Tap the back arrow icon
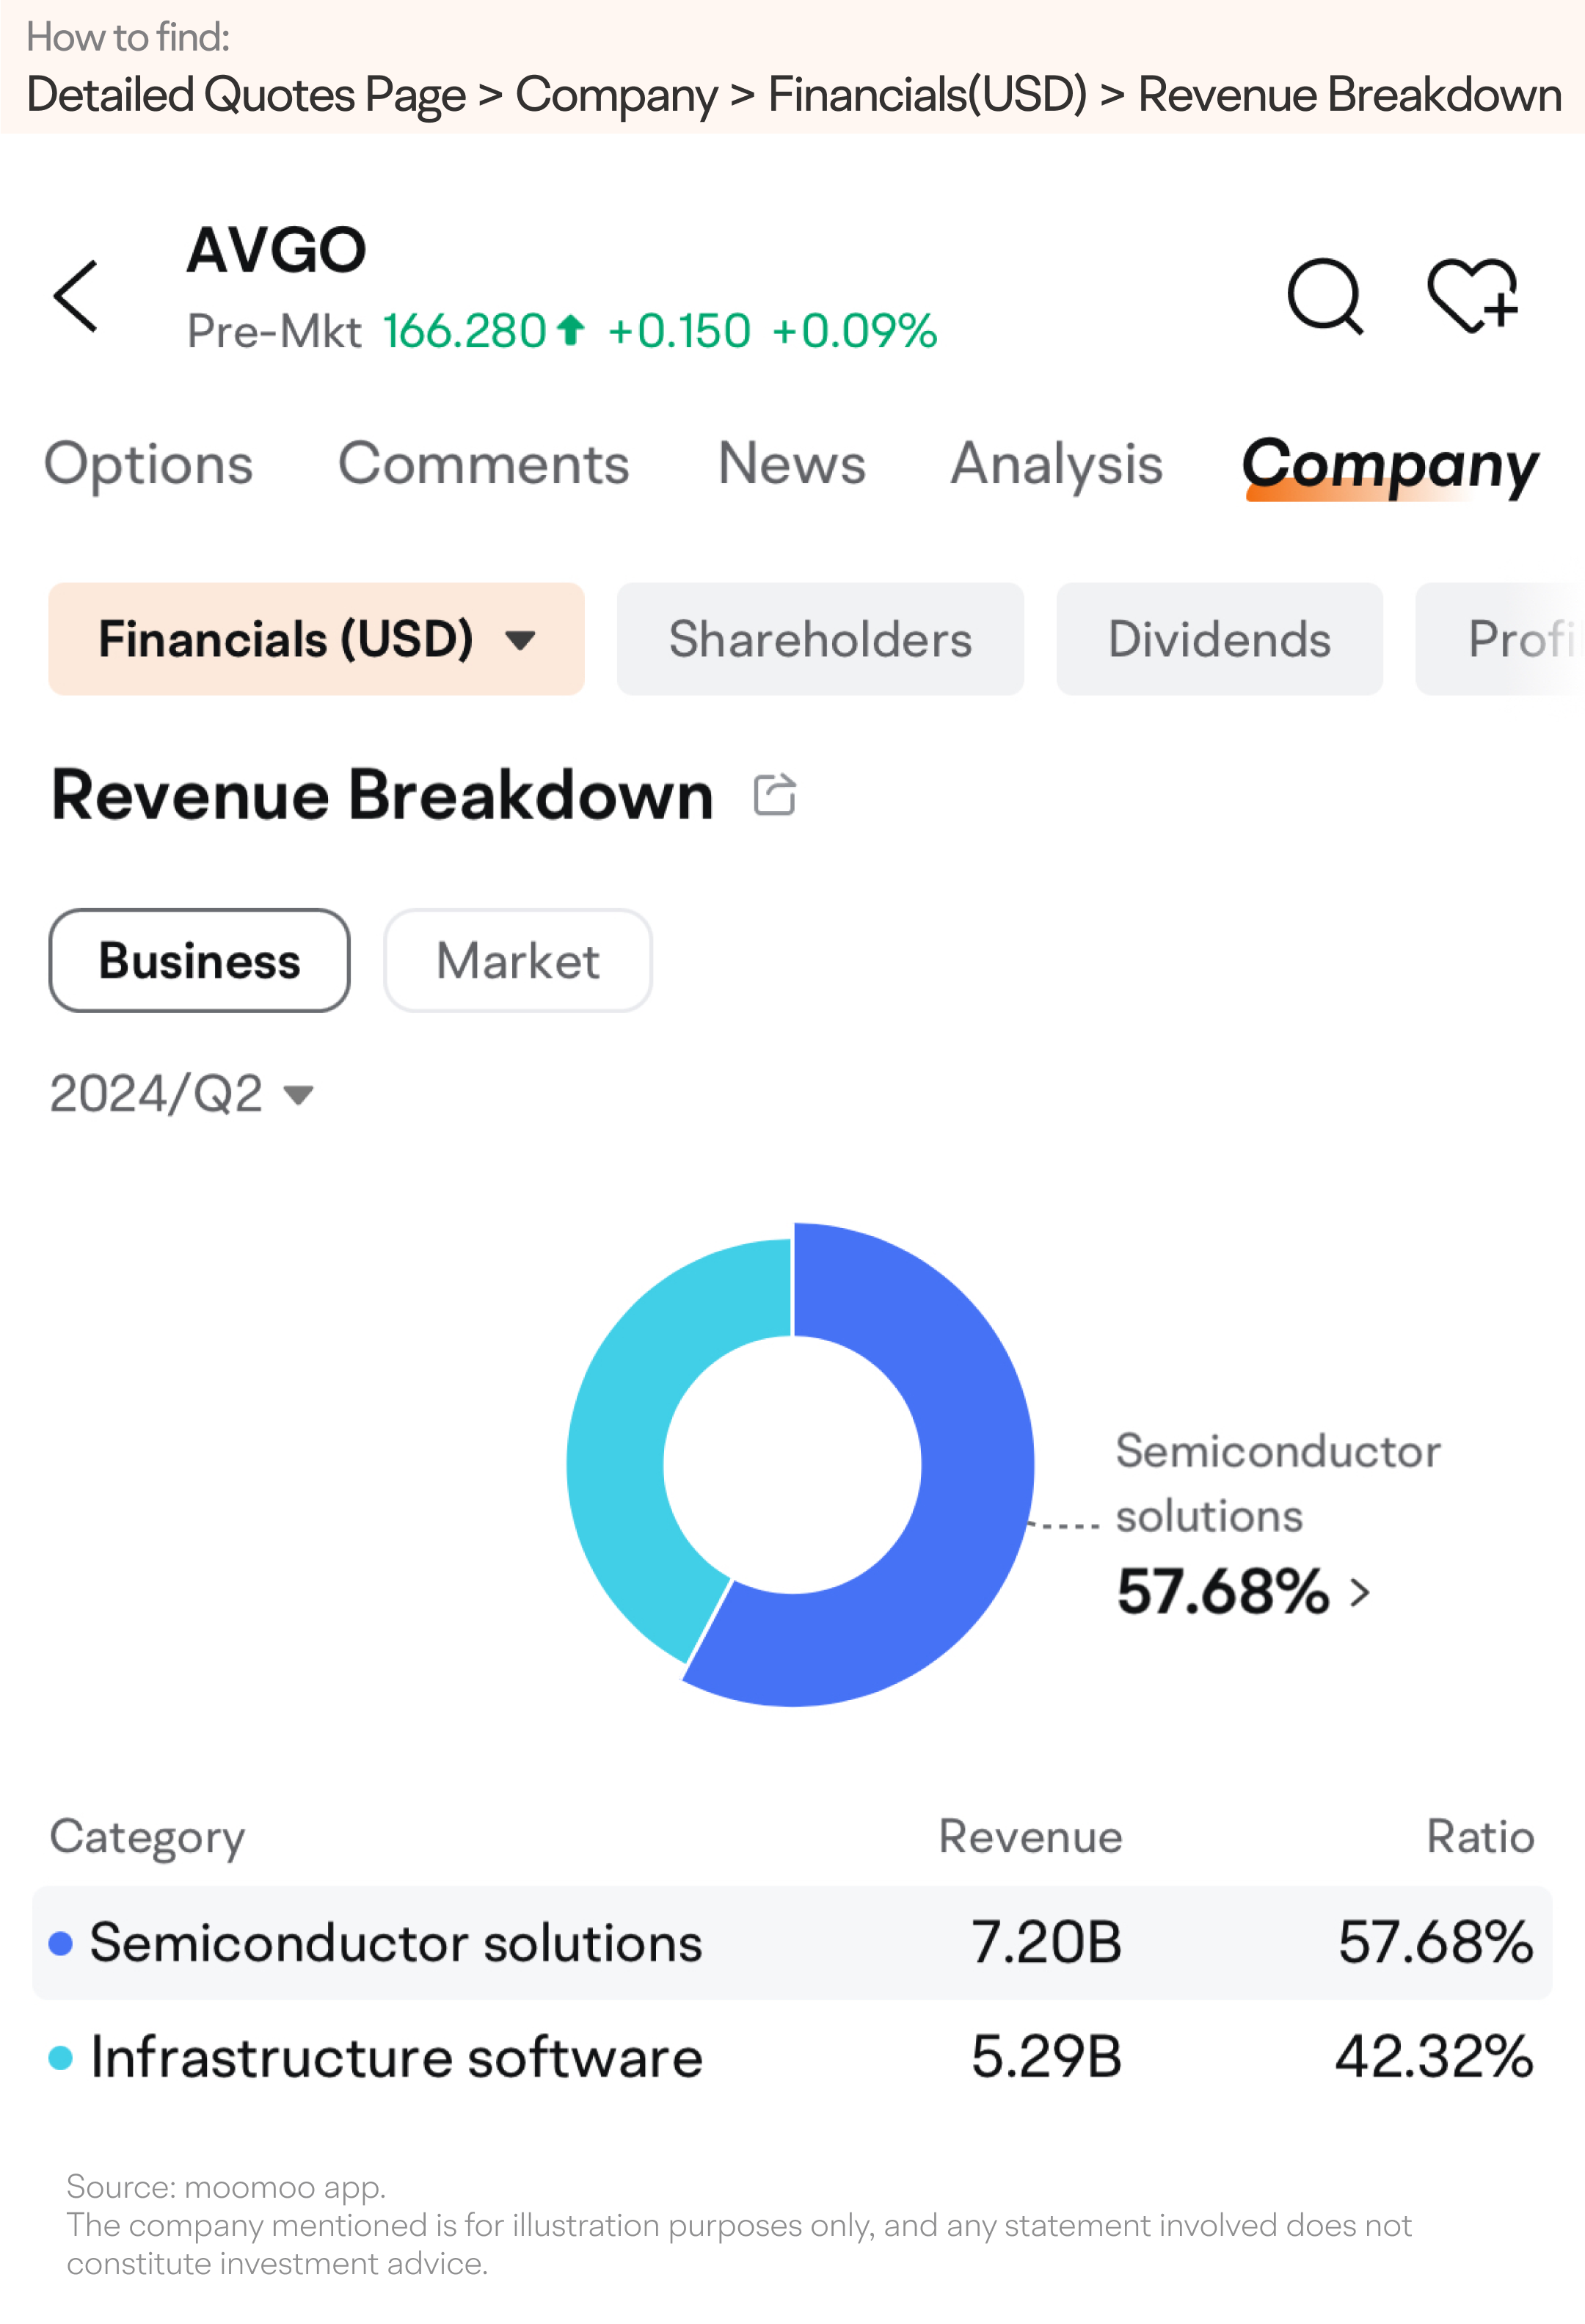Image resolution: width=1585 pixels, height=2324 pixels. pyautogui.click(x=76, y=296)
